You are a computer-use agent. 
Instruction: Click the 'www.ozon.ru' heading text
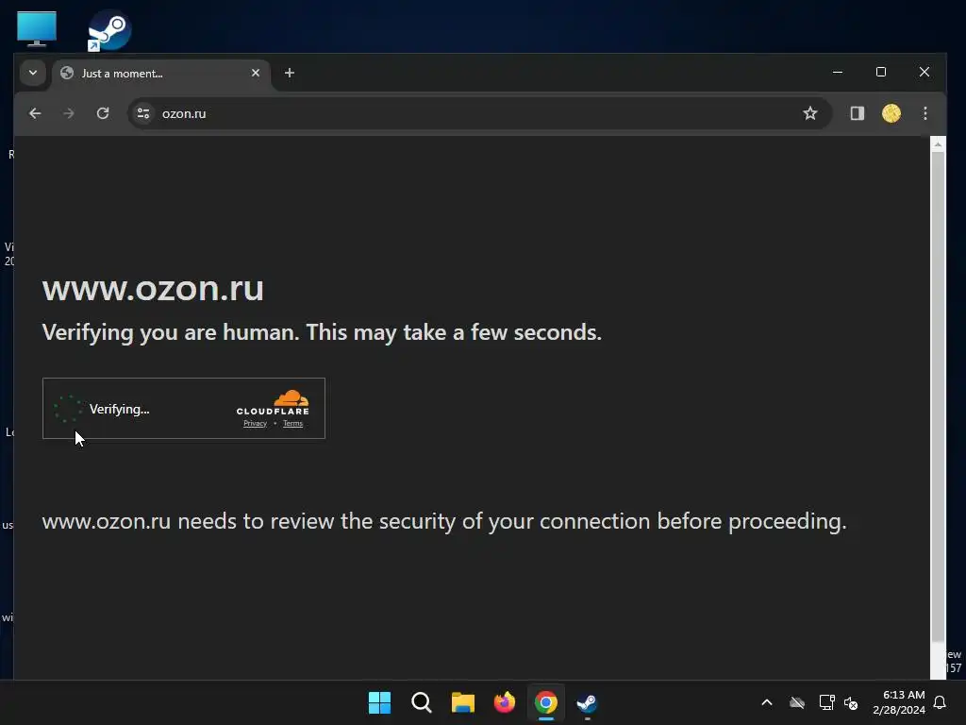[x=153, y=289]
